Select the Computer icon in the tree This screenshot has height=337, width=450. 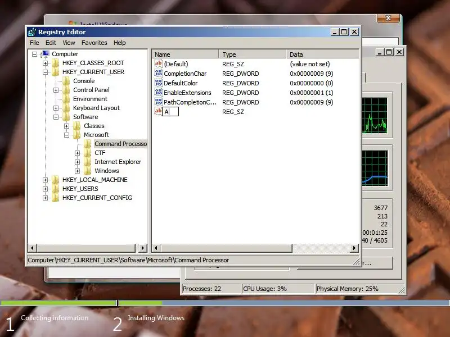[x=45, y=54]
